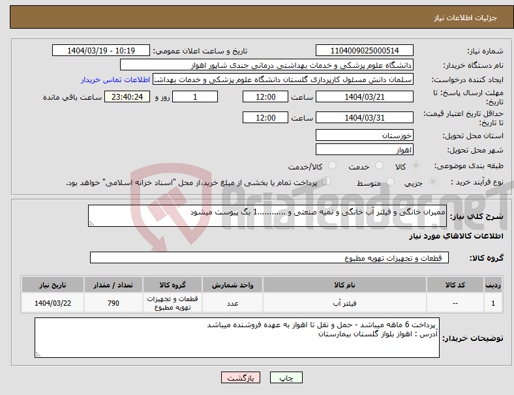514x395 pixels.
Task: Click the توضیحات خریدار notes textarea
Action: pyautogui.click(x=237, y=338)
